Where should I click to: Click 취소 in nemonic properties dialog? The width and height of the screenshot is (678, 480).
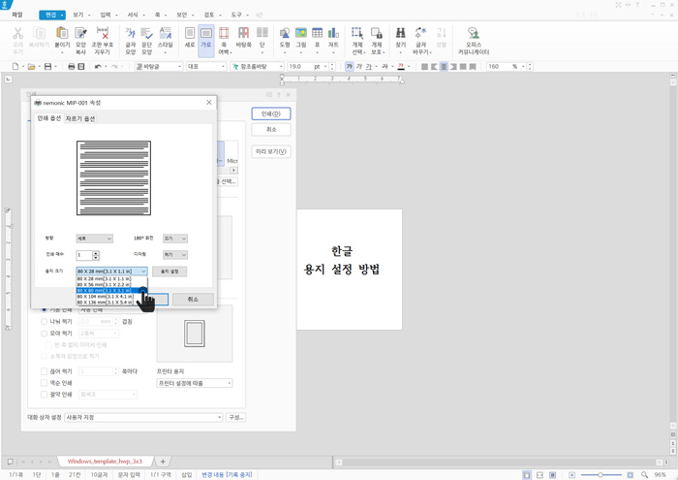[x=193, y=299]
